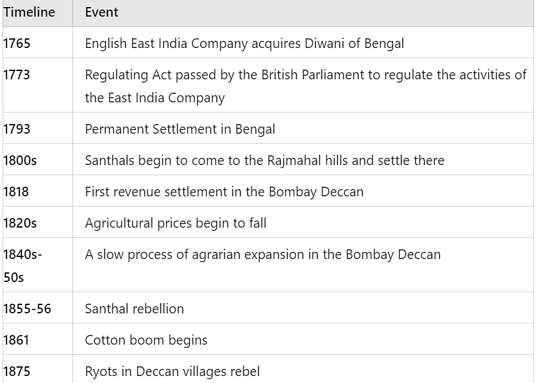Screen dimensions: 536x383
Task: Select the 1818 year cell
Action: [x=17, y=192]
